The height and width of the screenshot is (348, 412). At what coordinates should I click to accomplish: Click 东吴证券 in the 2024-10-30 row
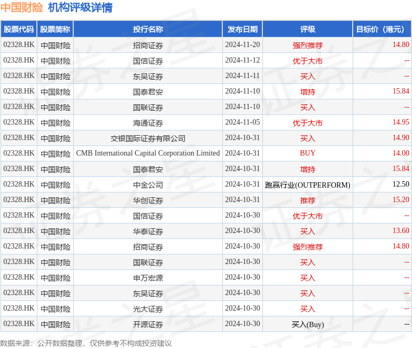click(148, 293)
